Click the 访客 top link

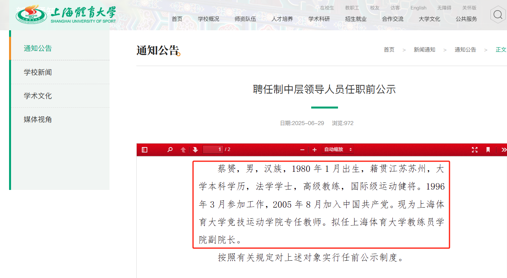[395, 8]
